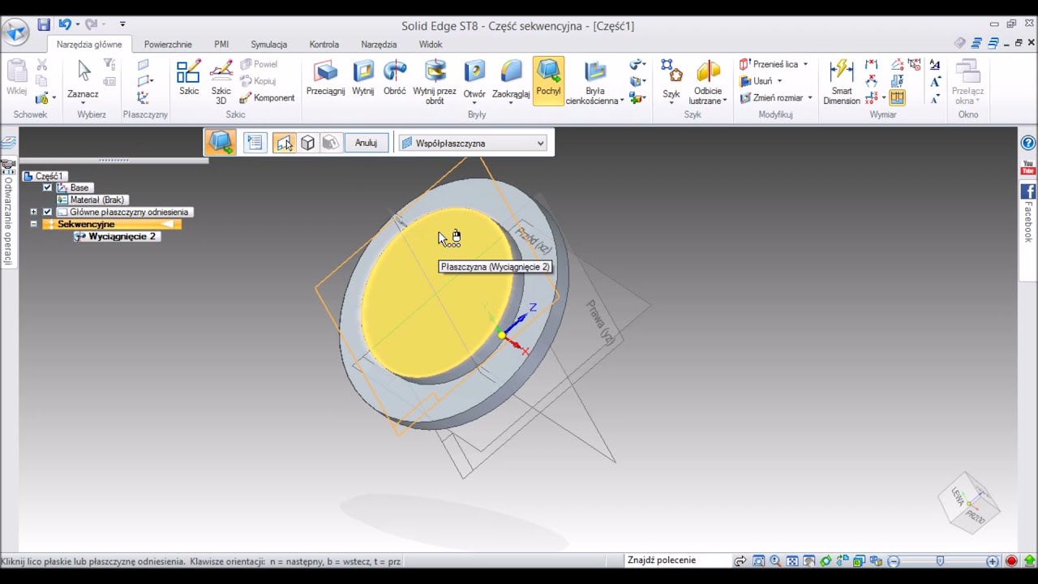Click the Szyk pattern button

tap(671, 79)
